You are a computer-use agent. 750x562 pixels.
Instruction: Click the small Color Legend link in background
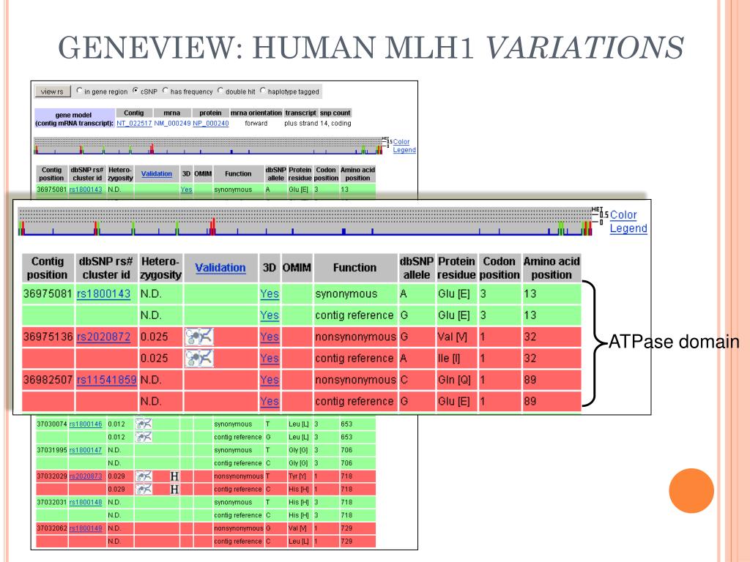(404, 146)
